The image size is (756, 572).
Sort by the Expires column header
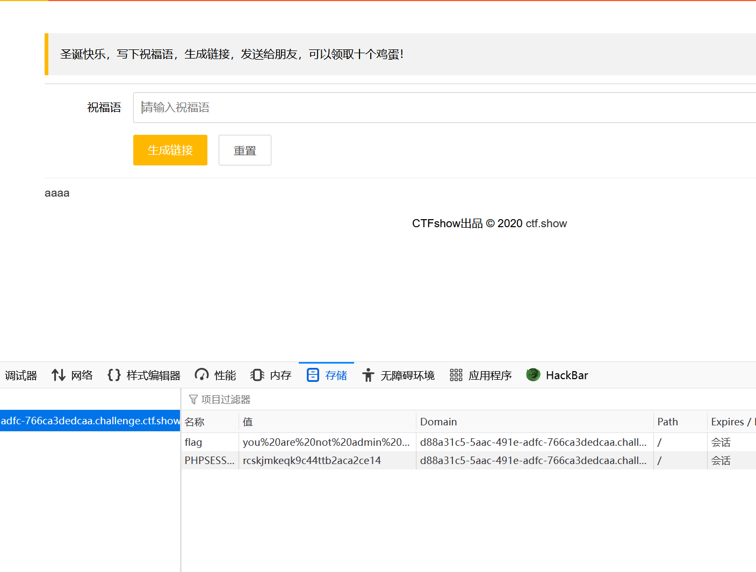pyautogui.click(x=732, y=422)
